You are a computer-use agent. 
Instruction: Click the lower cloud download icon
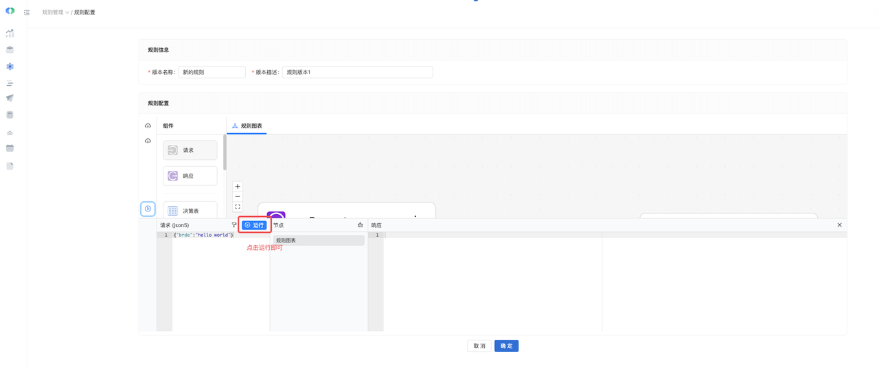pyautogui.click(x=148, y=141)
